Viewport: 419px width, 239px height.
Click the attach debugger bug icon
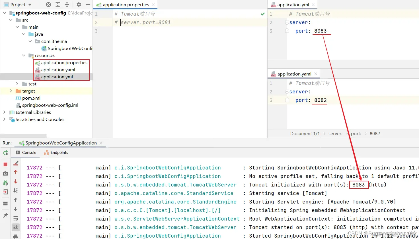5,183
